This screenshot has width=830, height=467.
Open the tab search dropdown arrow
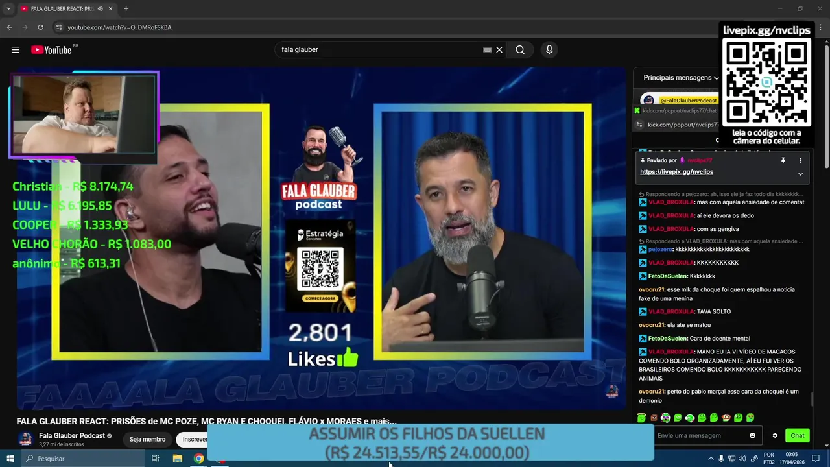(x=8, y=9)
